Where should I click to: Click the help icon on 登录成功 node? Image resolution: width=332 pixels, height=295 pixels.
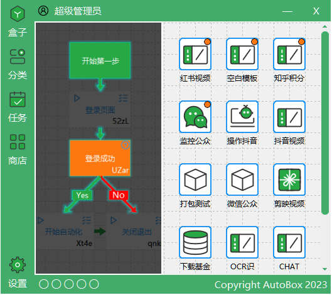[126, 145]
